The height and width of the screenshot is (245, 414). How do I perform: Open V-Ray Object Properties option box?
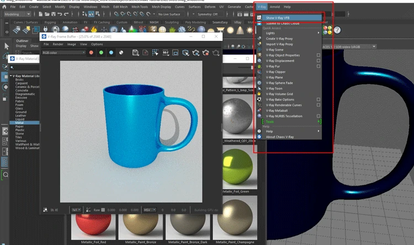coord(319,55)
